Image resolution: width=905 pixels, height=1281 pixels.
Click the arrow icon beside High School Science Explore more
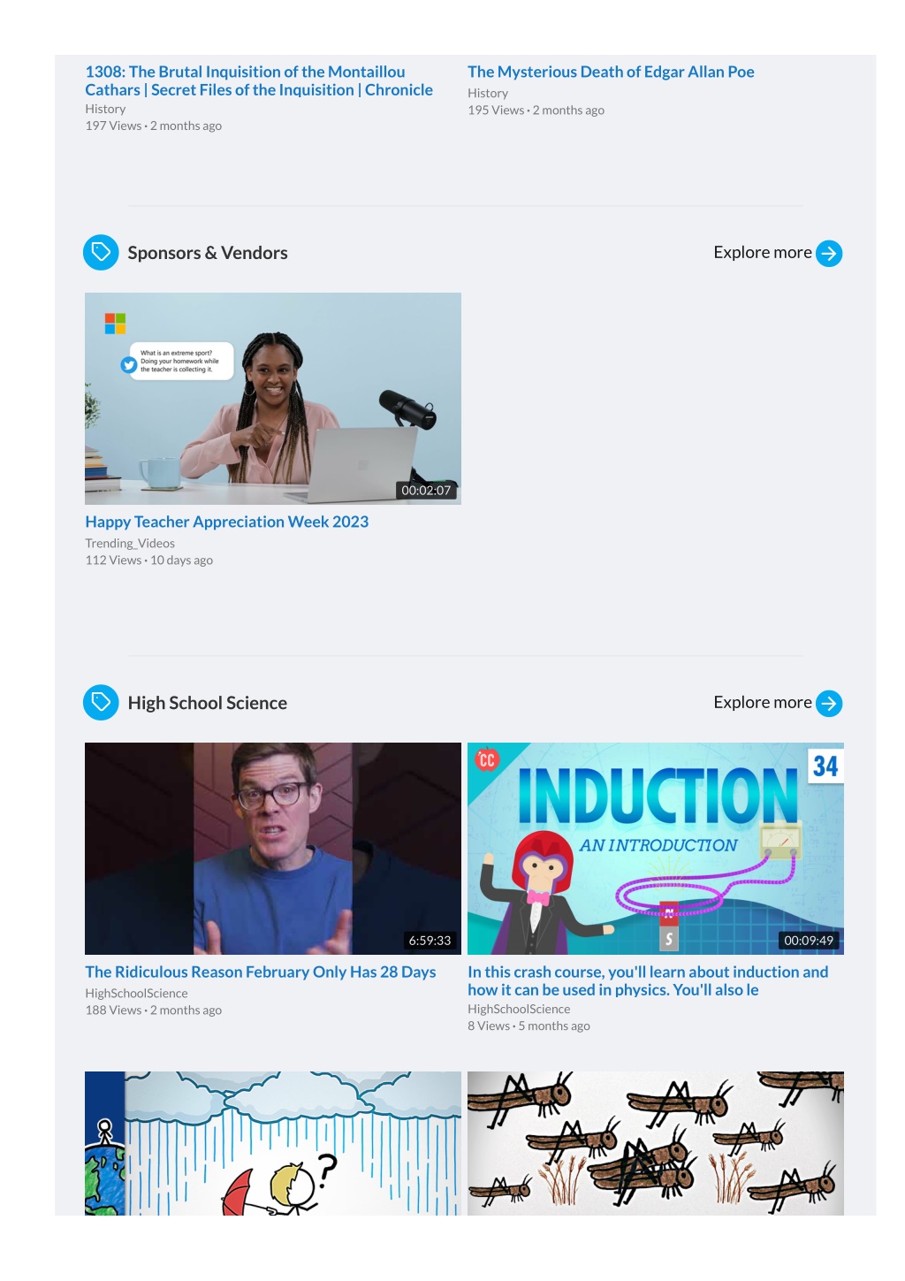829,704
